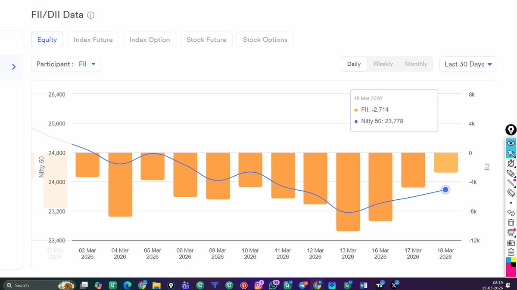Viewport: 517px width, 290px height.
Task: Pick the cyan color swatch
Action: tap(508, 260)
